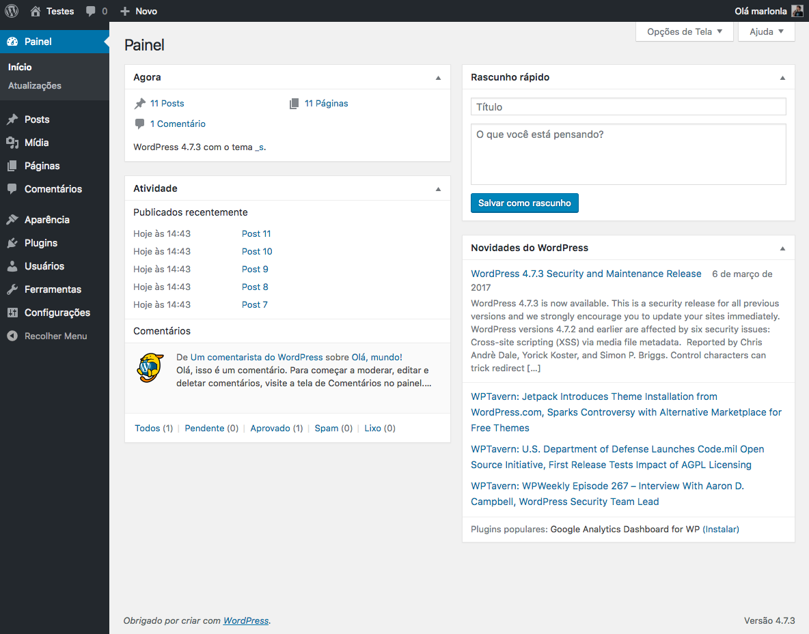Filter comments by Pendente (0)
Screen dimensions: 809x634
click(x=212, y=429)
